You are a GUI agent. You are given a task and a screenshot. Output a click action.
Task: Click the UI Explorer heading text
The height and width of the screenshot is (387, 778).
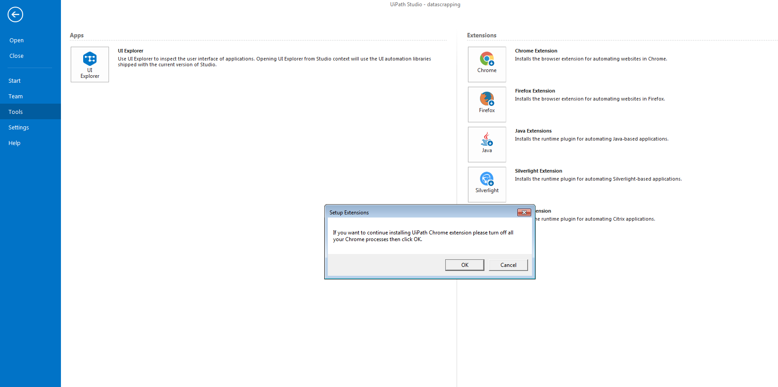130,51
